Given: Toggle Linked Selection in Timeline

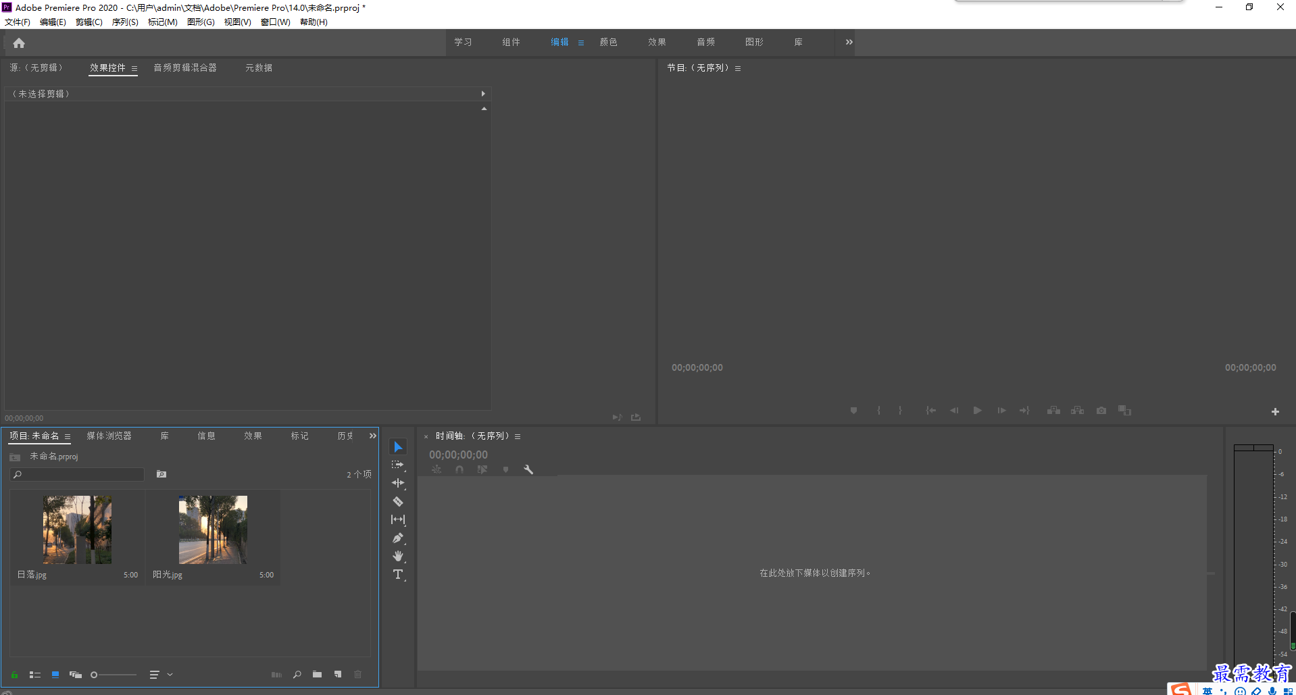Looking at the screenshot, I should (482, 469).
